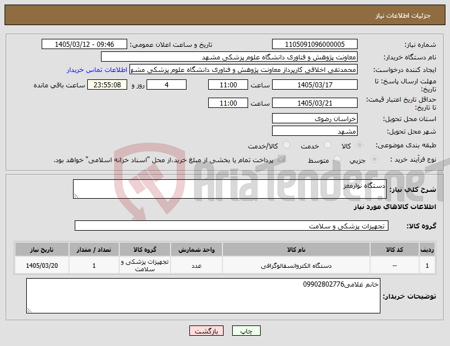The height and width of the screenshot is (346, 450).
Task: Click the اطلاعات کالاهای مورد نیاز heading
Action: click(x=395, y=207)
